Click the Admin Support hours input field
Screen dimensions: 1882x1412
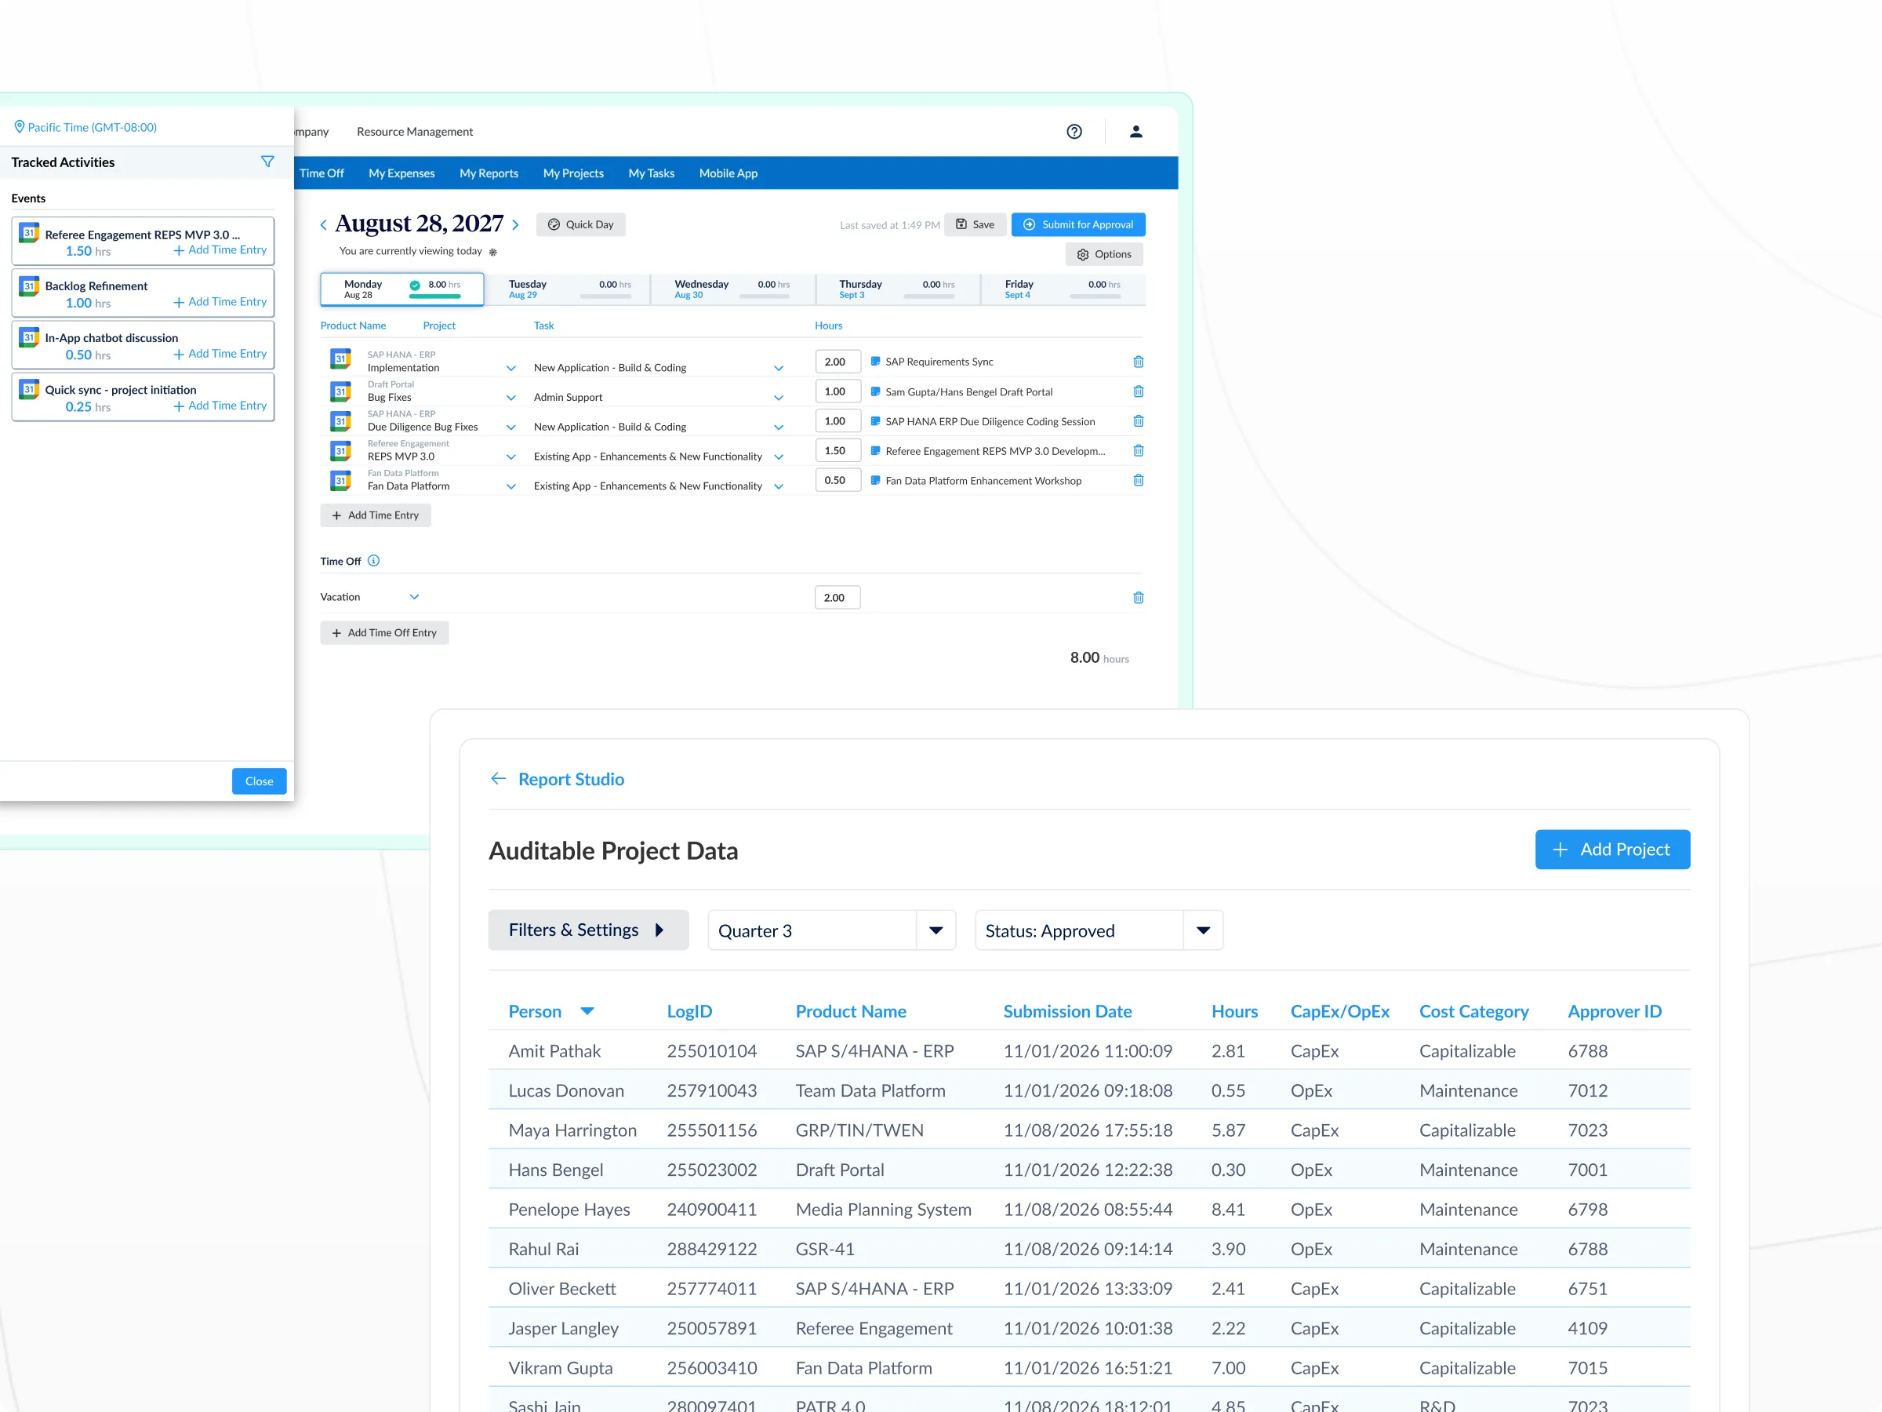point(837,391)
